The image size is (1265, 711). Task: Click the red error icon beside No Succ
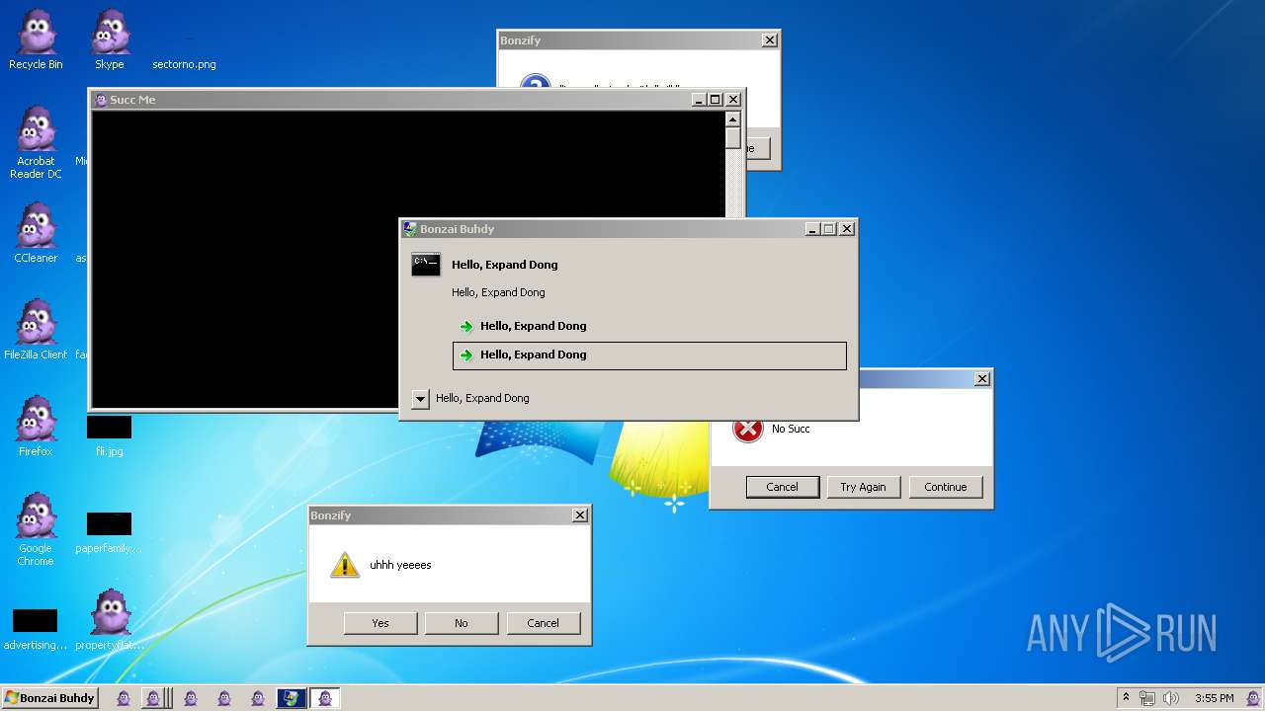(748, 429)
